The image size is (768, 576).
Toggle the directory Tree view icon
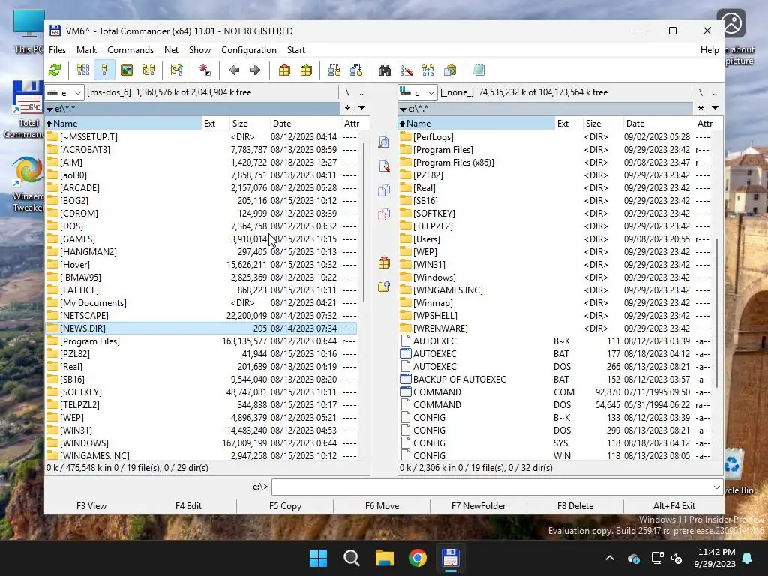148,70
